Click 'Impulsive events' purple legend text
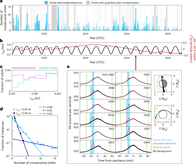 pyautogui.click(x=24, y=68)
